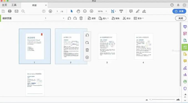The image size is (188, 103).
Task: Select page 4 thumbnail
Action: tap(144, 46)
